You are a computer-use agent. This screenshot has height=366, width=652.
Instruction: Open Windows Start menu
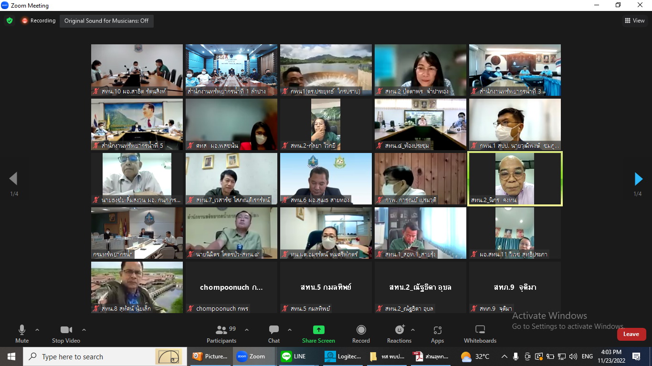[11, 356]
